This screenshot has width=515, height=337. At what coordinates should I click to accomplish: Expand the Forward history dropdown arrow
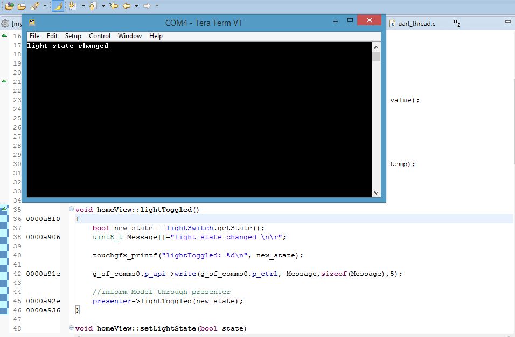[157, 6]
